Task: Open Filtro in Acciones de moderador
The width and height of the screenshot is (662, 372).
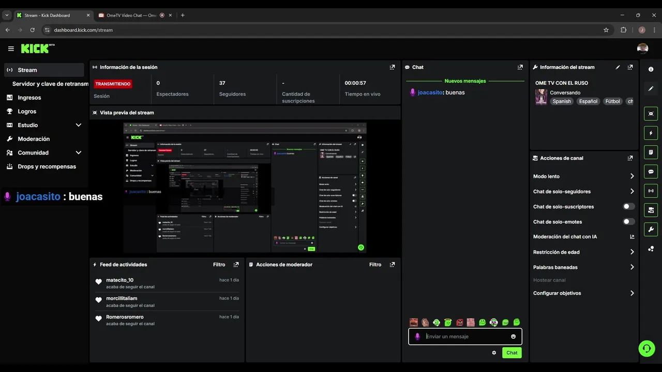Action: click(x=375, y=265)
